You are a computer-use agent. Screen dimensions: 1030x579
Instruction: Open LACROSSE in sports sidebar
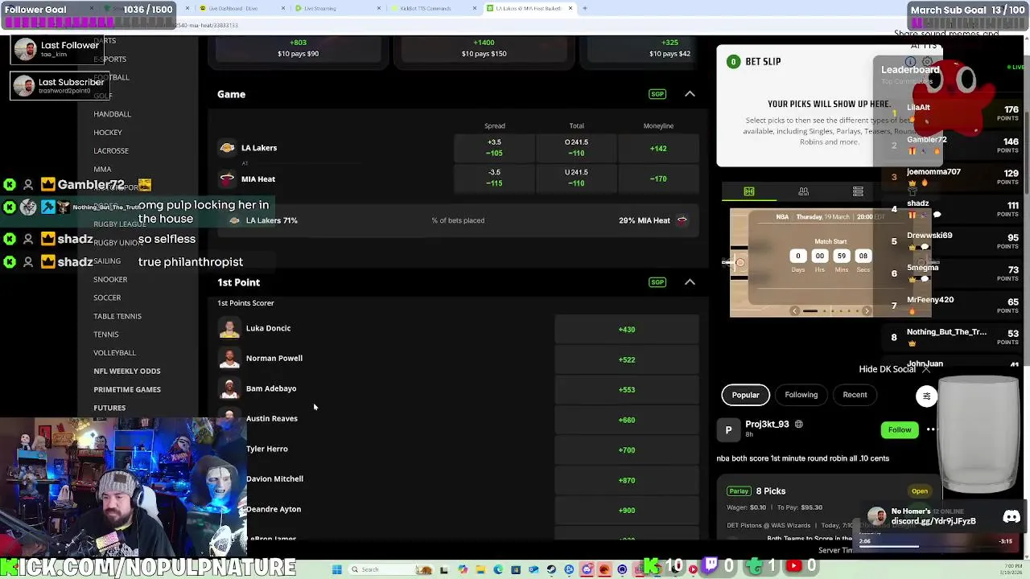pos(111,151)
